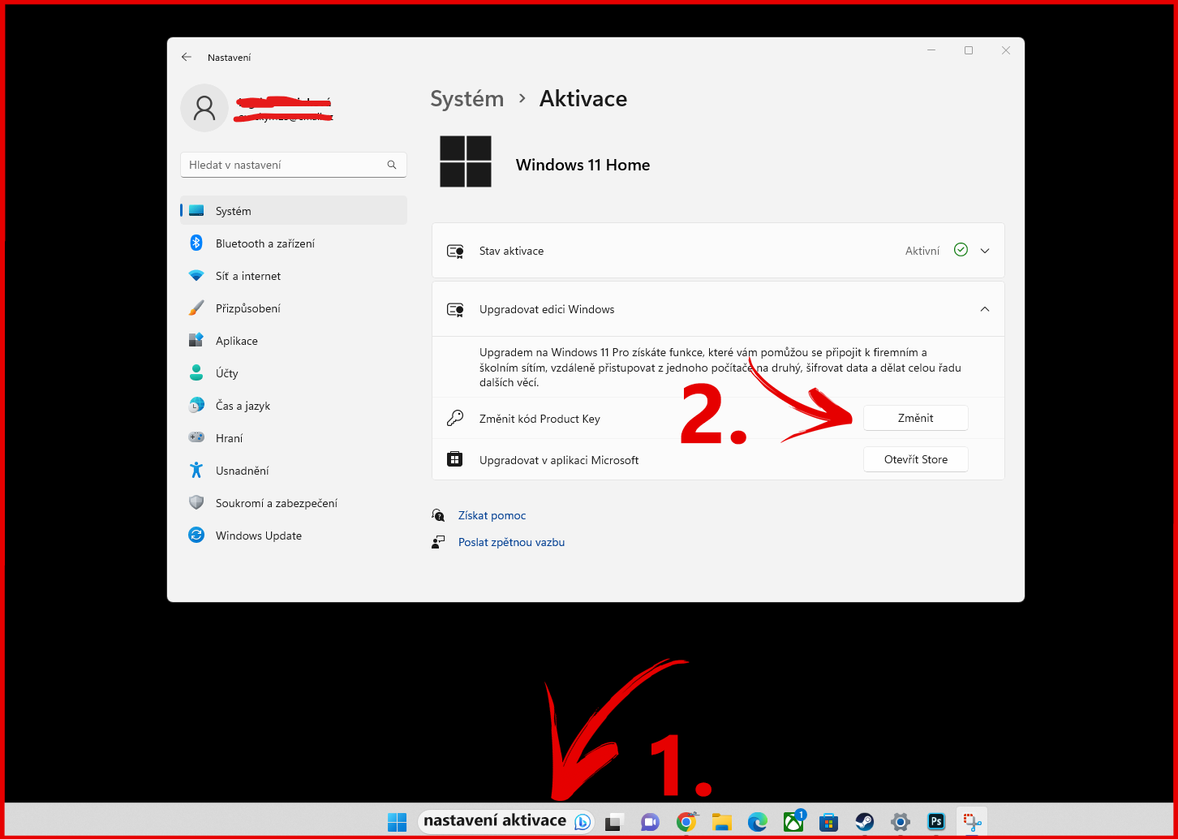Click the green Aktivní checkmark icon

961,250
